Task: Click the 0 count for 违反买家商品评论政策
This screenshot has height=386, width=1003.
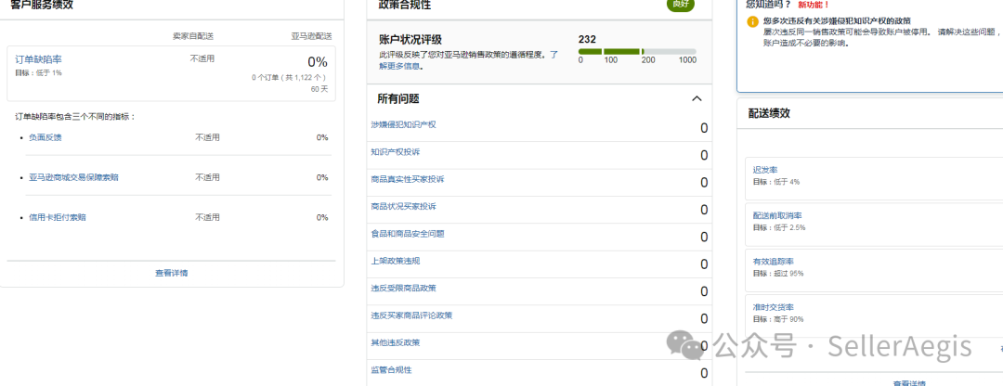Action: pyautogui.click(x=704, y=319)
